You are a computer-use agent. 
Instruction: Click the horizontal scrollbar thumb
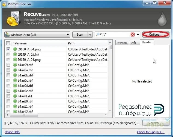pyautogui.click(x=24, y=115)
